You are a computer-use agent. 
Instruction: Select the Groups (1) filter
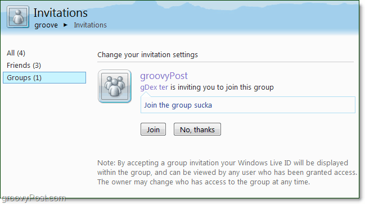[x=44, y=78]
